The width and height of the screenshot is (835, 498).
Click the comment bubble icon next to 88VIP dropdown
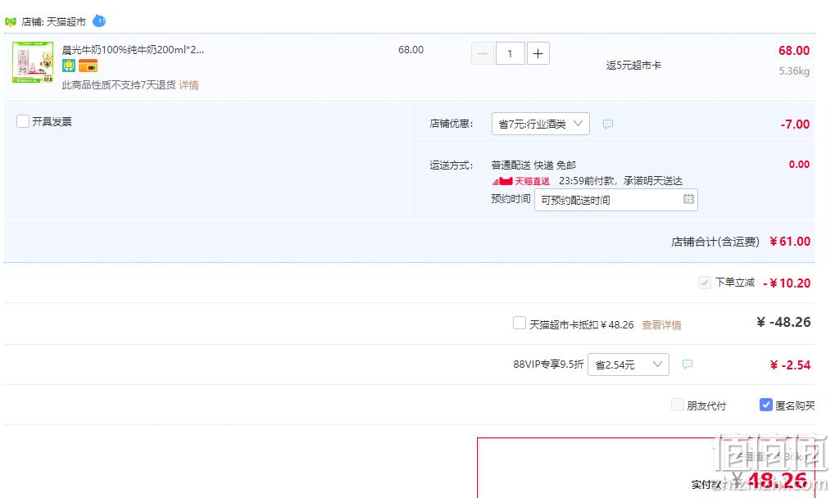[x=688, y=364]
